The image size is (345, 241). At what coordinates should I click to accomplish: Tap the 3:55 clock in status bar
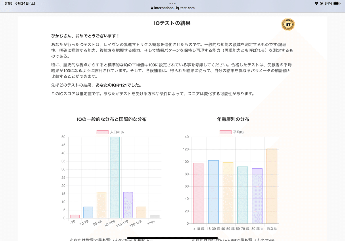[8, 3]
